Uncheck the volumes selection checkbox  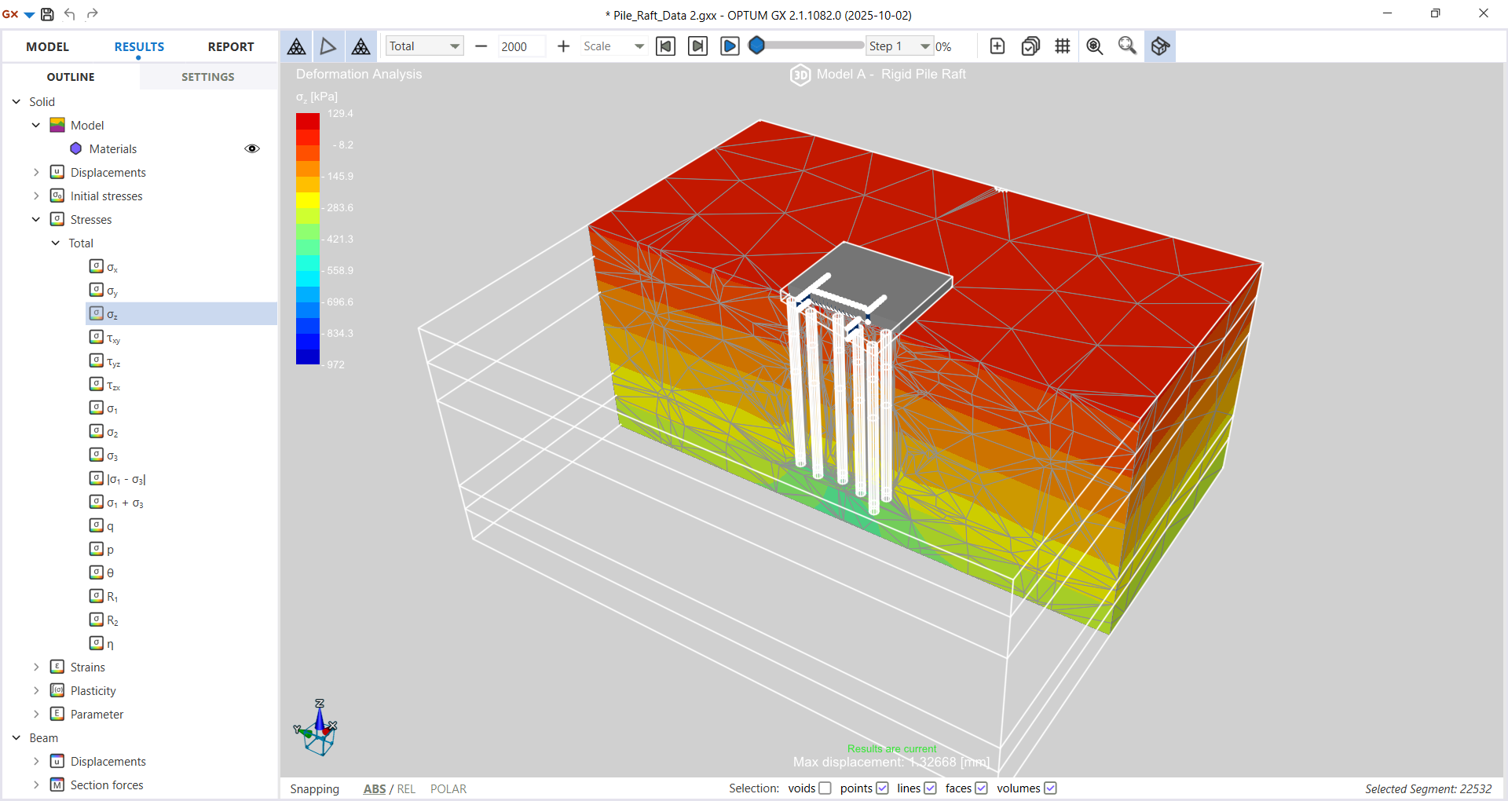pos(1050,788)
